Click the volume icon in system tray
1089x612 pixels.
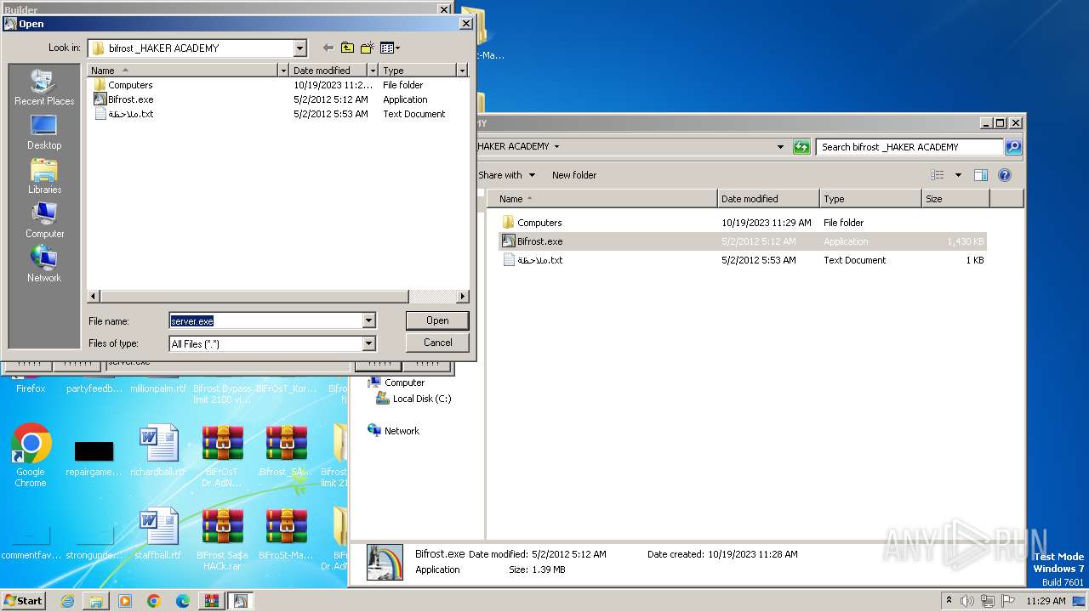967,601
